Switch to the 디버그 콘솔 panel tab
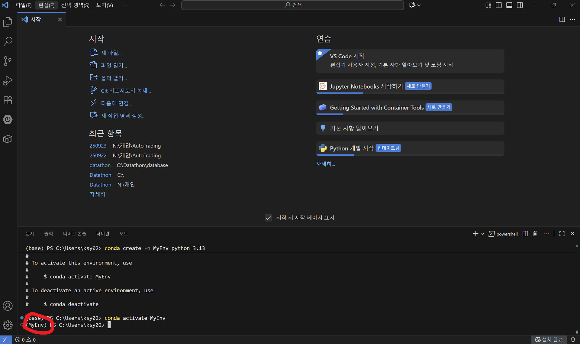Viewport: 580px width, 344px height. click(x=75, y=234)
